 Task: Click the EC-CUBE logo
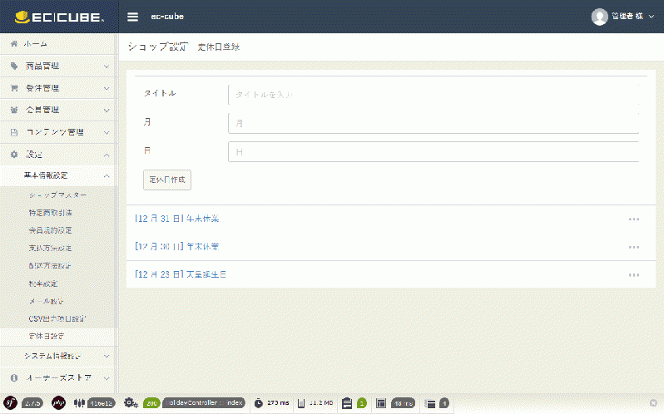[x=60, y=17]
